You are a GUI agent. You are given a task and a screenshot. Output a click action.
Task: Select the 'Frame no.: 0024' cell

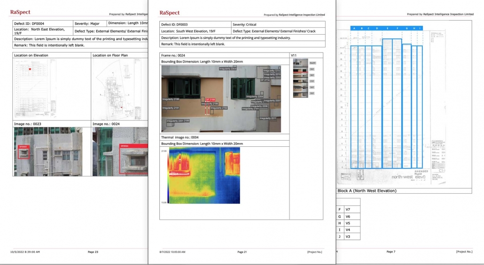tap(225, 55)
